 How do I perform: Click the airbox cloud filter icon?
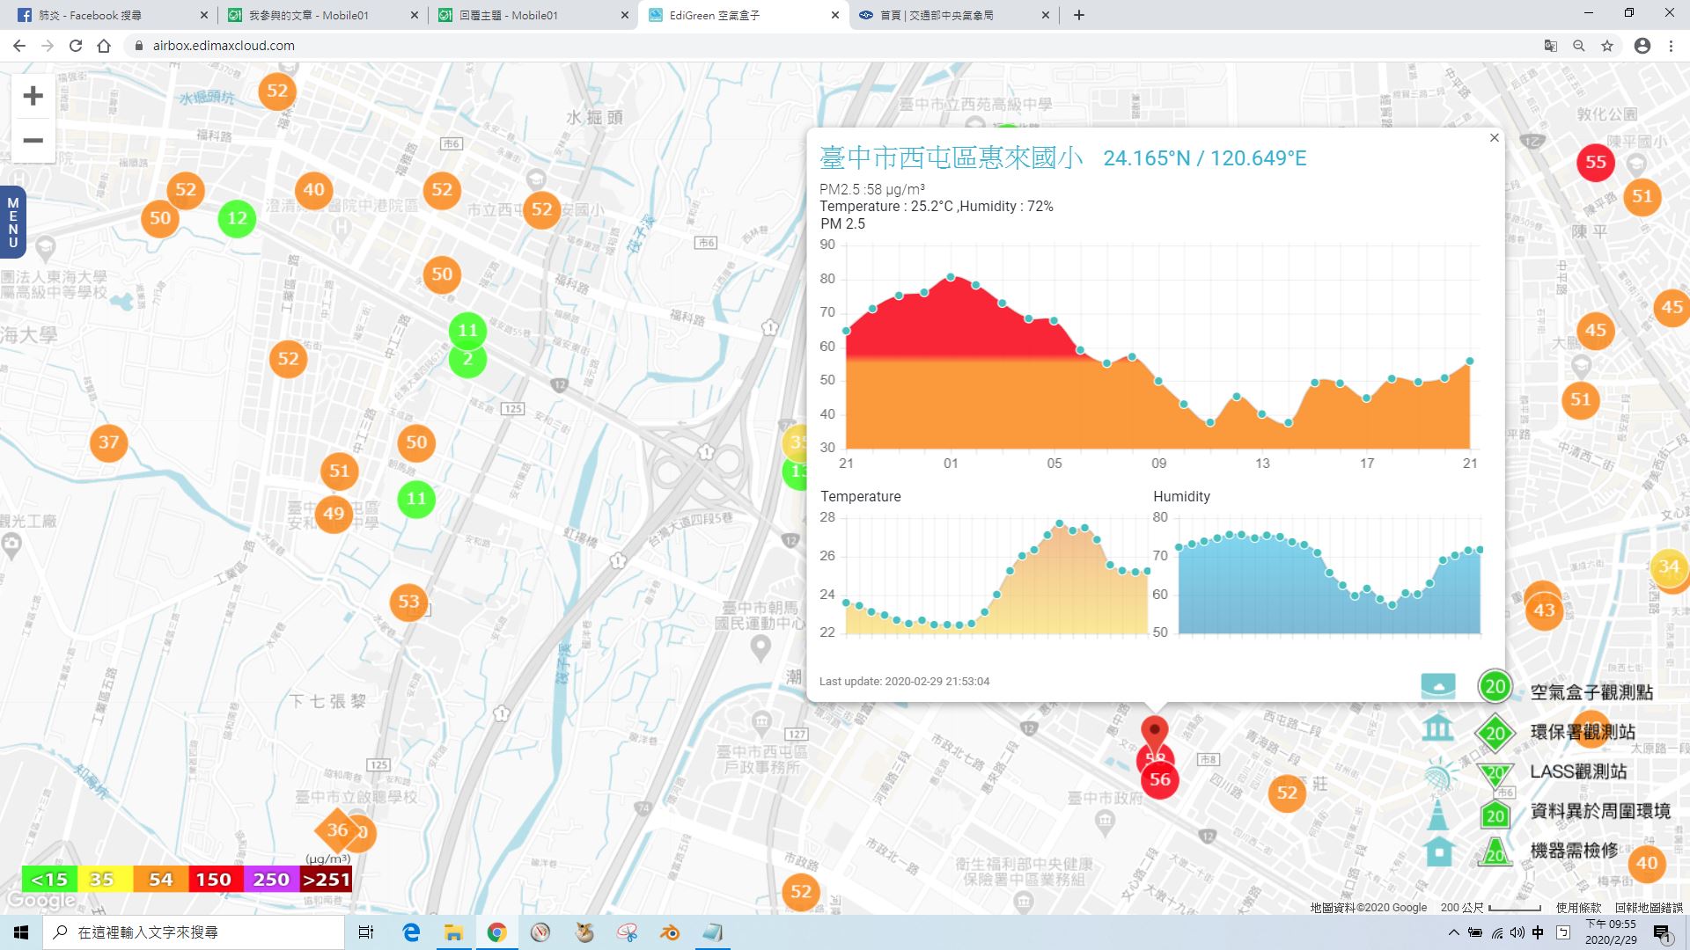pyautogui.click(x=1438, y=686)
